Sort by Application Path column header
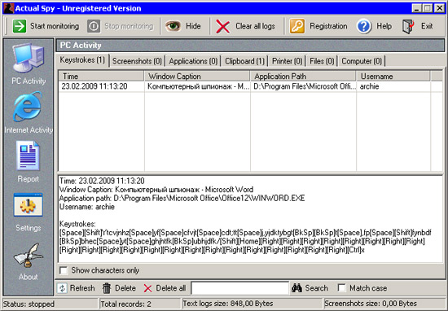Screen dimensions: 448x311 coord(303,77)
